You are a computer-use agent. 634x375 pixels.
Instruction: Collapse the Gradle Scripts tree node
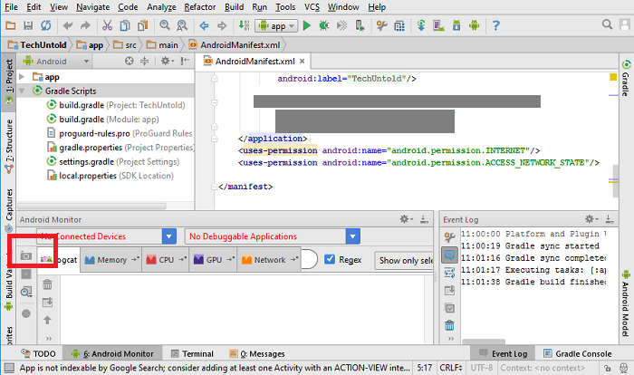(22, 91)
